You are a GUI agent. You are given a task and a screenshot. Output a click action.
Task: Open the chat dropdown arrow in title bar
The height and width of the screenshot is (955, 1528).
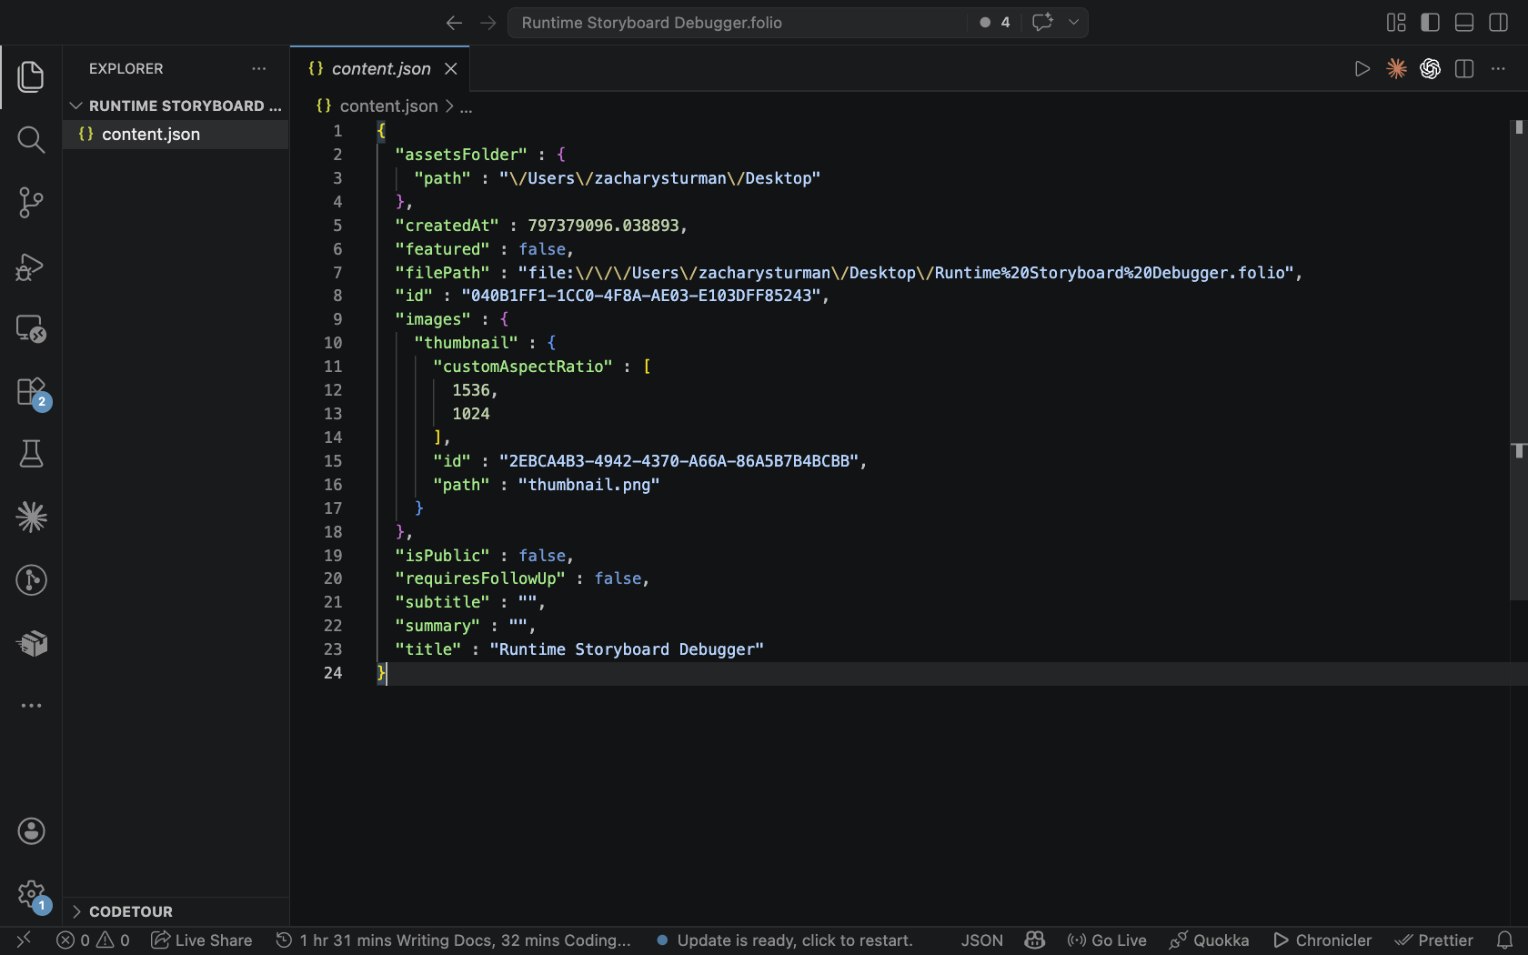[1073, 23]
